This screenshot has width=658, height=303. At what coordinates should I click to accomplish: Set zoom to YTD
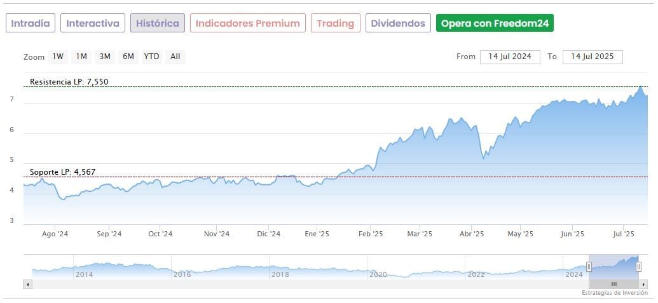point(151,57)
